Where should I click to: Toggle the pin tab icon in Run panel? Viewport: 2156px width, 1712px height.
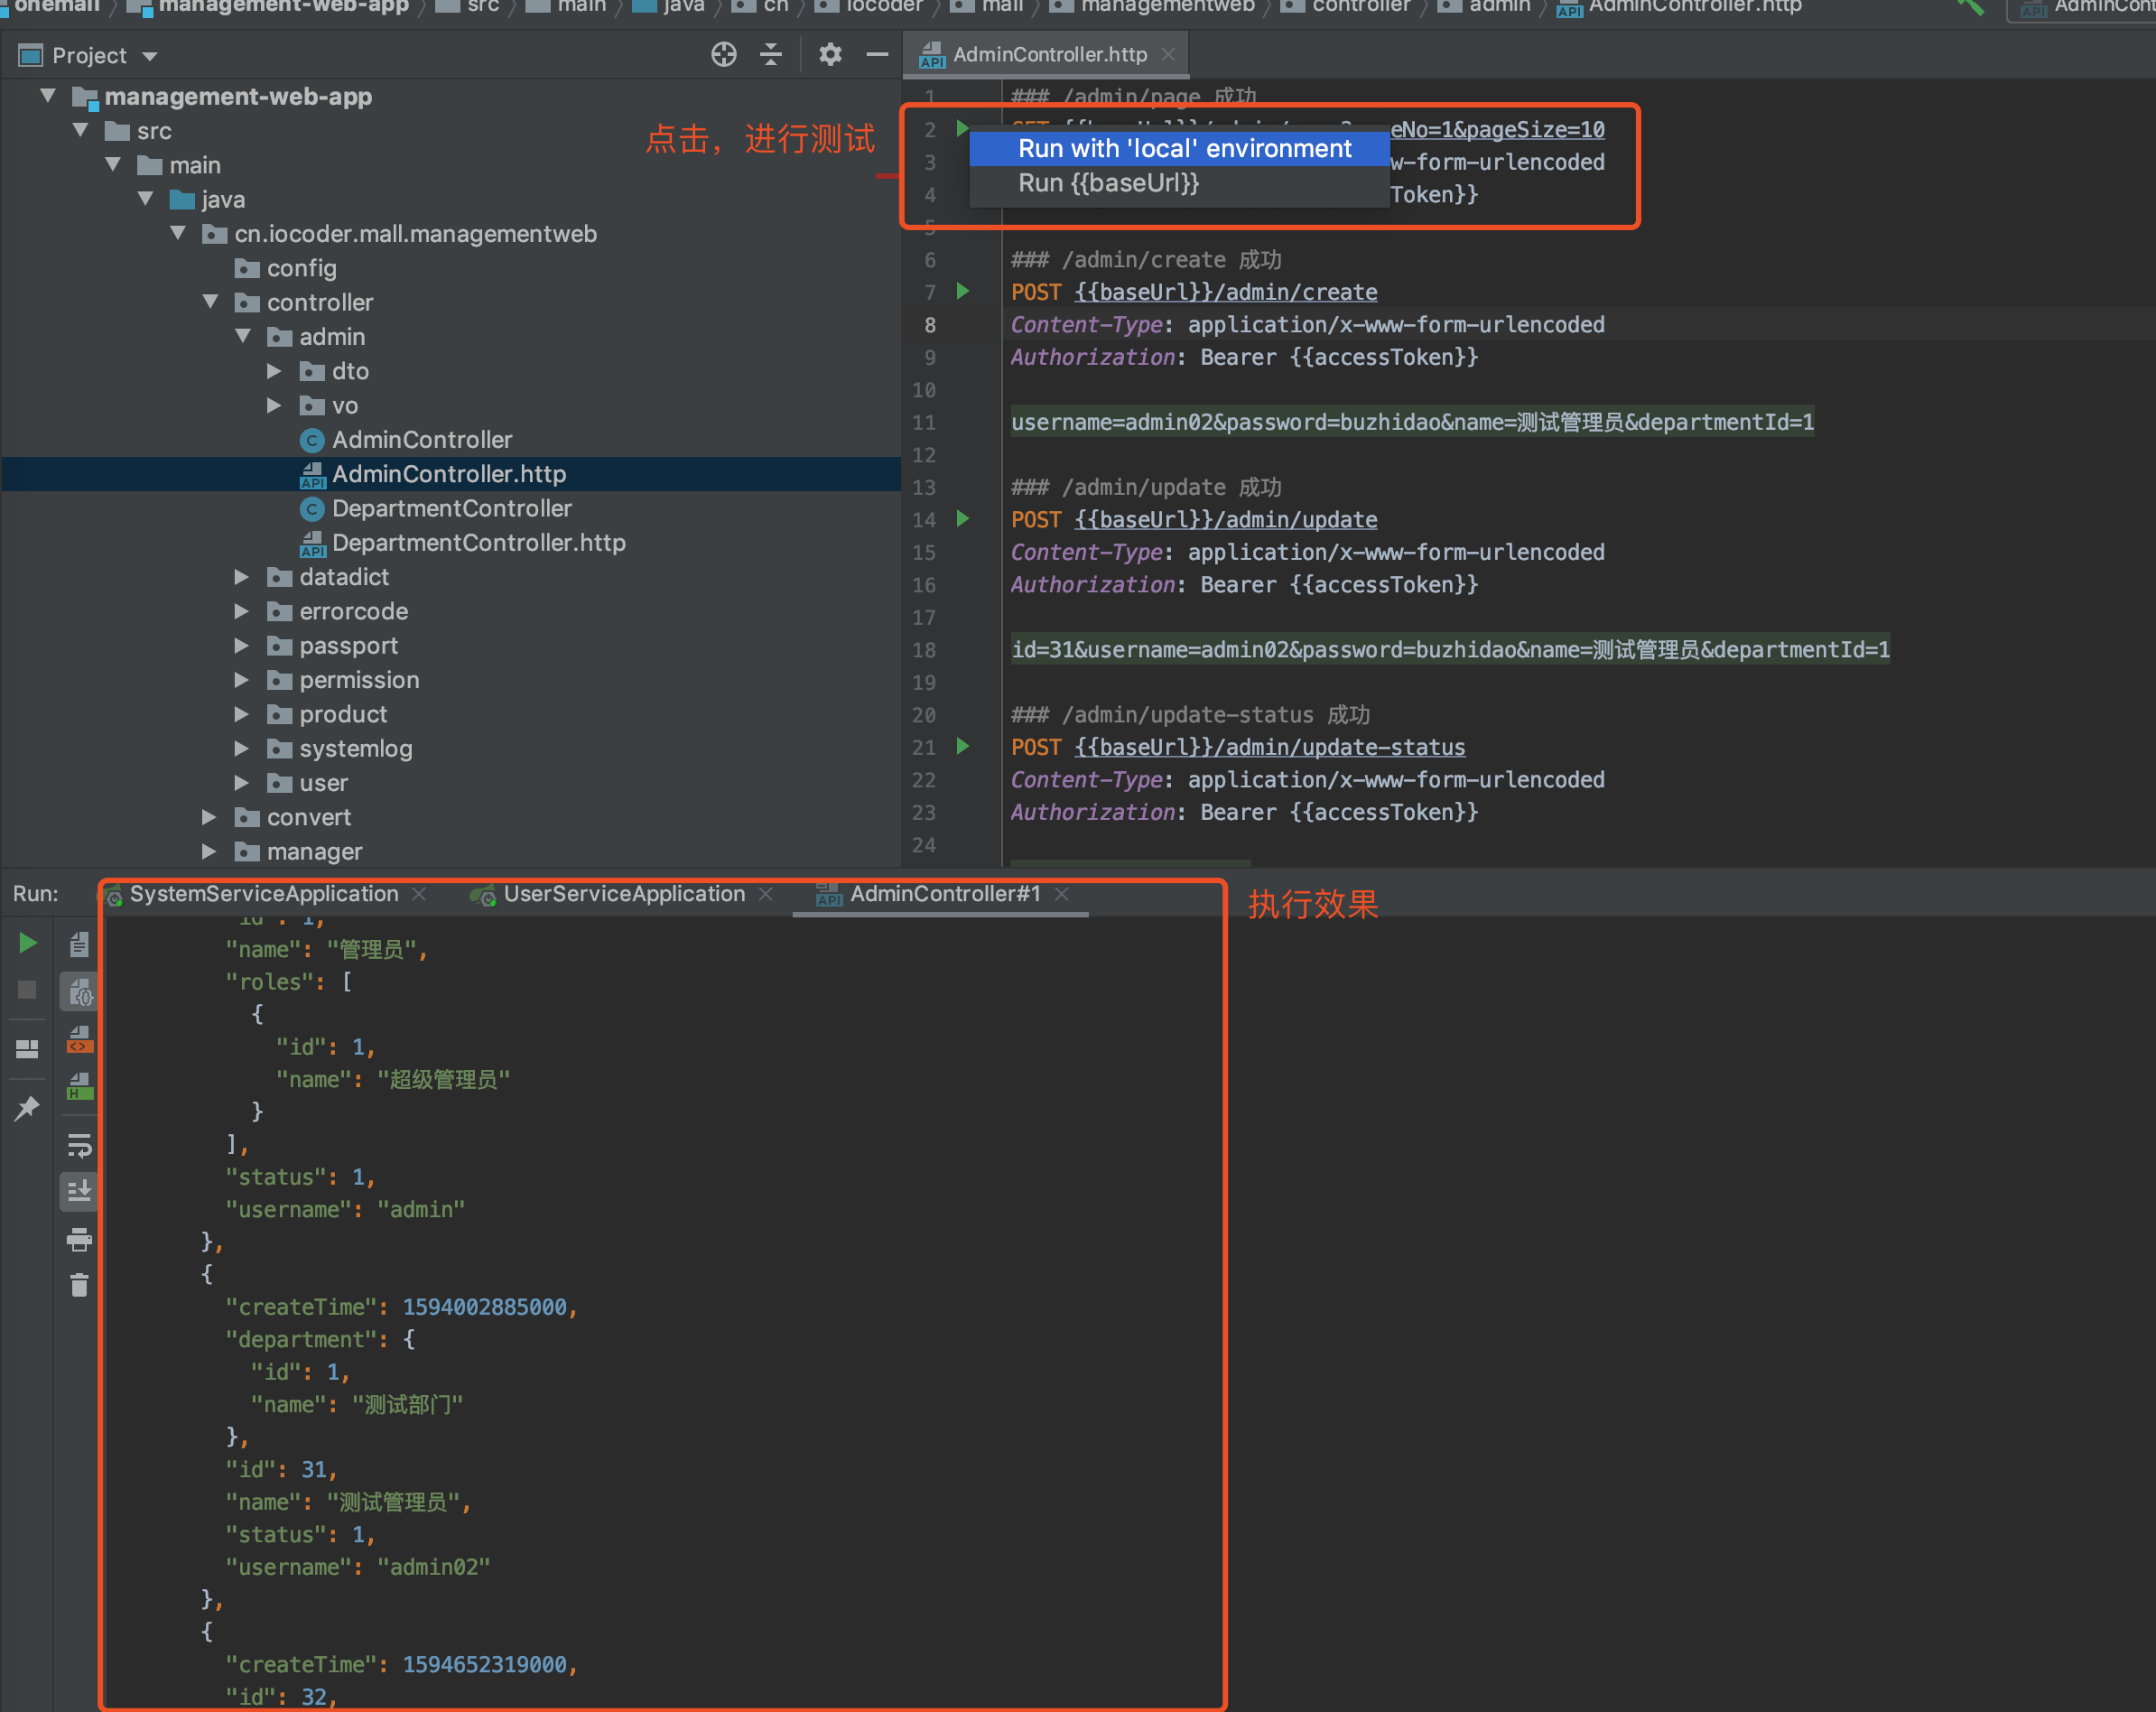click(x=27, y=1108)
